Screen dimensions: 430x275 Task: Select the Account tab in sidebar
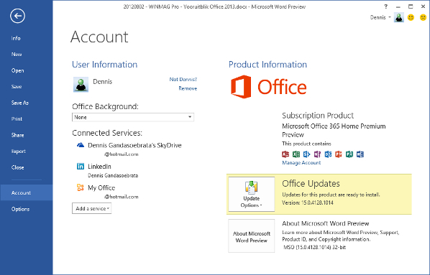click(x=27, y=192)
